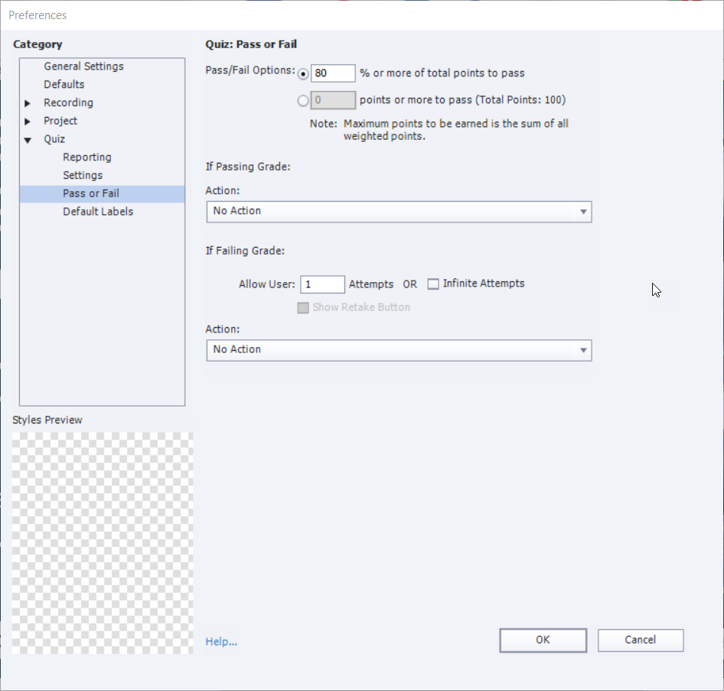This screenshot has width=724, height=691.
Task: Collapse the Quiz category arrow
Action: [x=28, y=140]
